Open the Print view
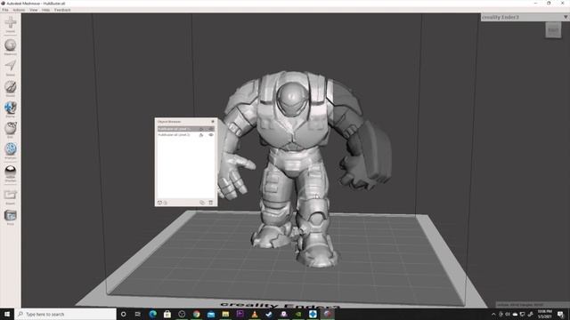Screen dimensions: 570x320 pyautogui.click(x=10, y=217)
